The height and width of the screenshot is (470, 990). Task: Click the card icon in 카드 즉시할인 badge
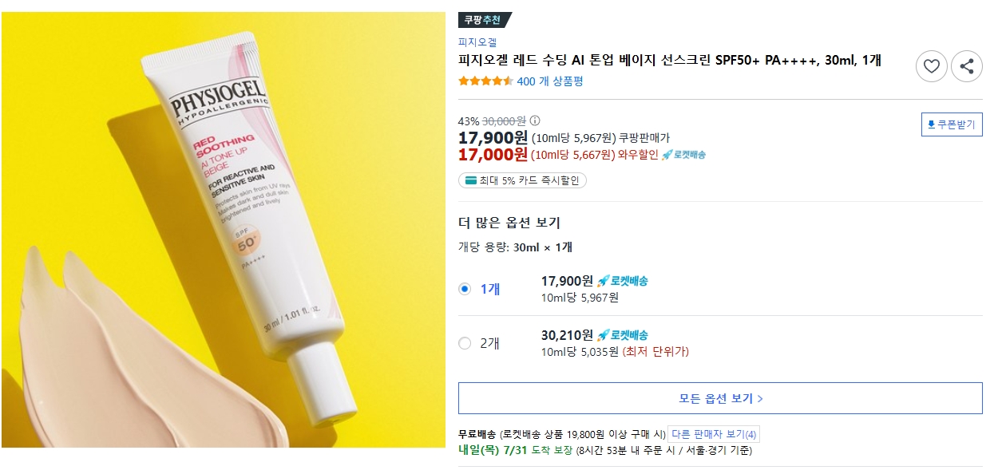pos(469,181)
